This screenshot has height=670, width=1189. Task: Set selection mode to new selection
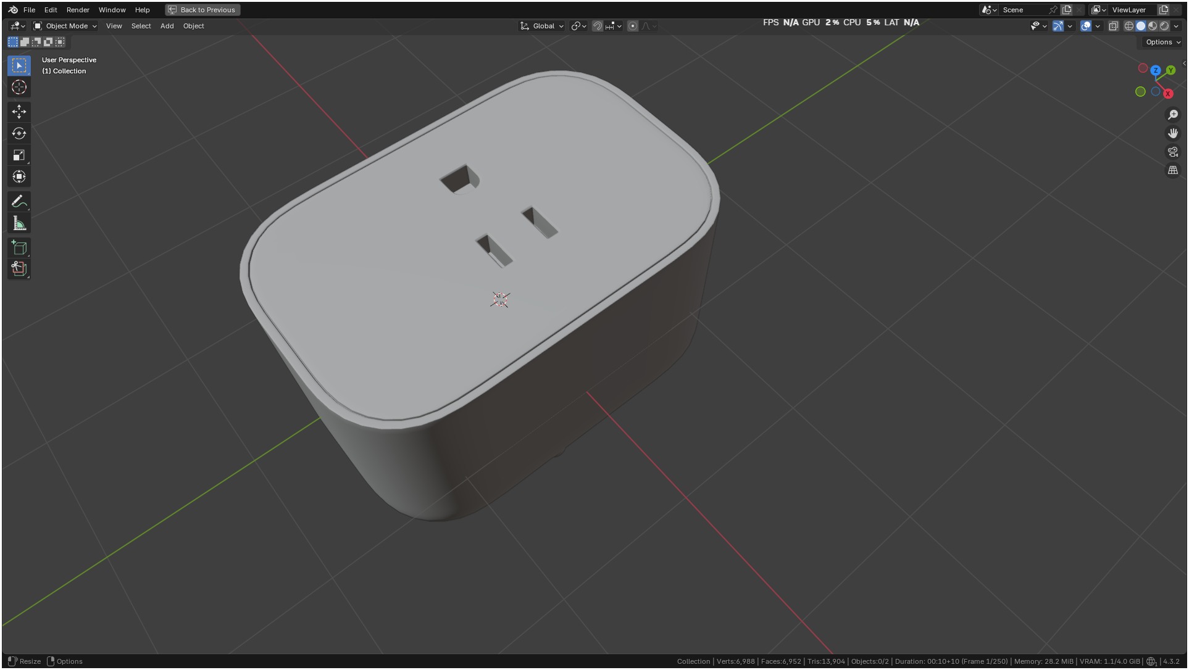coord(13,42)
